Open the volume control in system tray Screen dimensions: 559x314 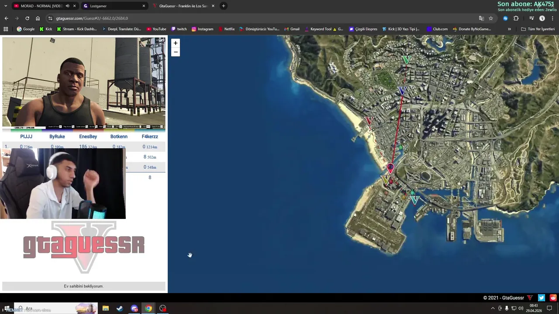coord(521,308)
